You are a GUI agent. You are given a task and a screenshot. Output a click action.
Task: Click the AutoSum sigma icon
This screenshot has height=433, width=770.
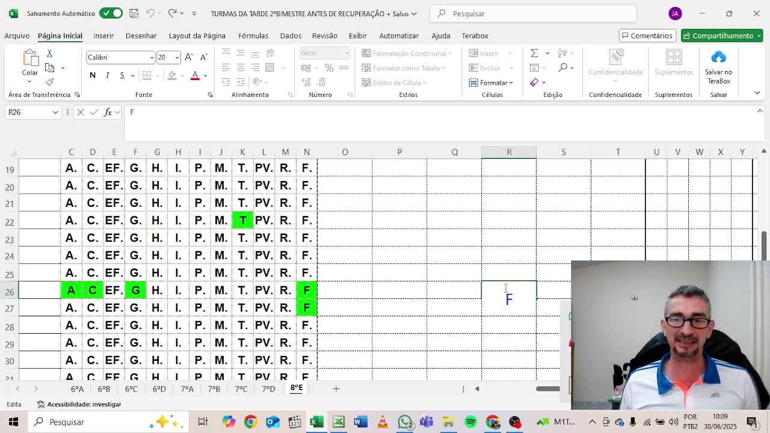coord(534,54)
